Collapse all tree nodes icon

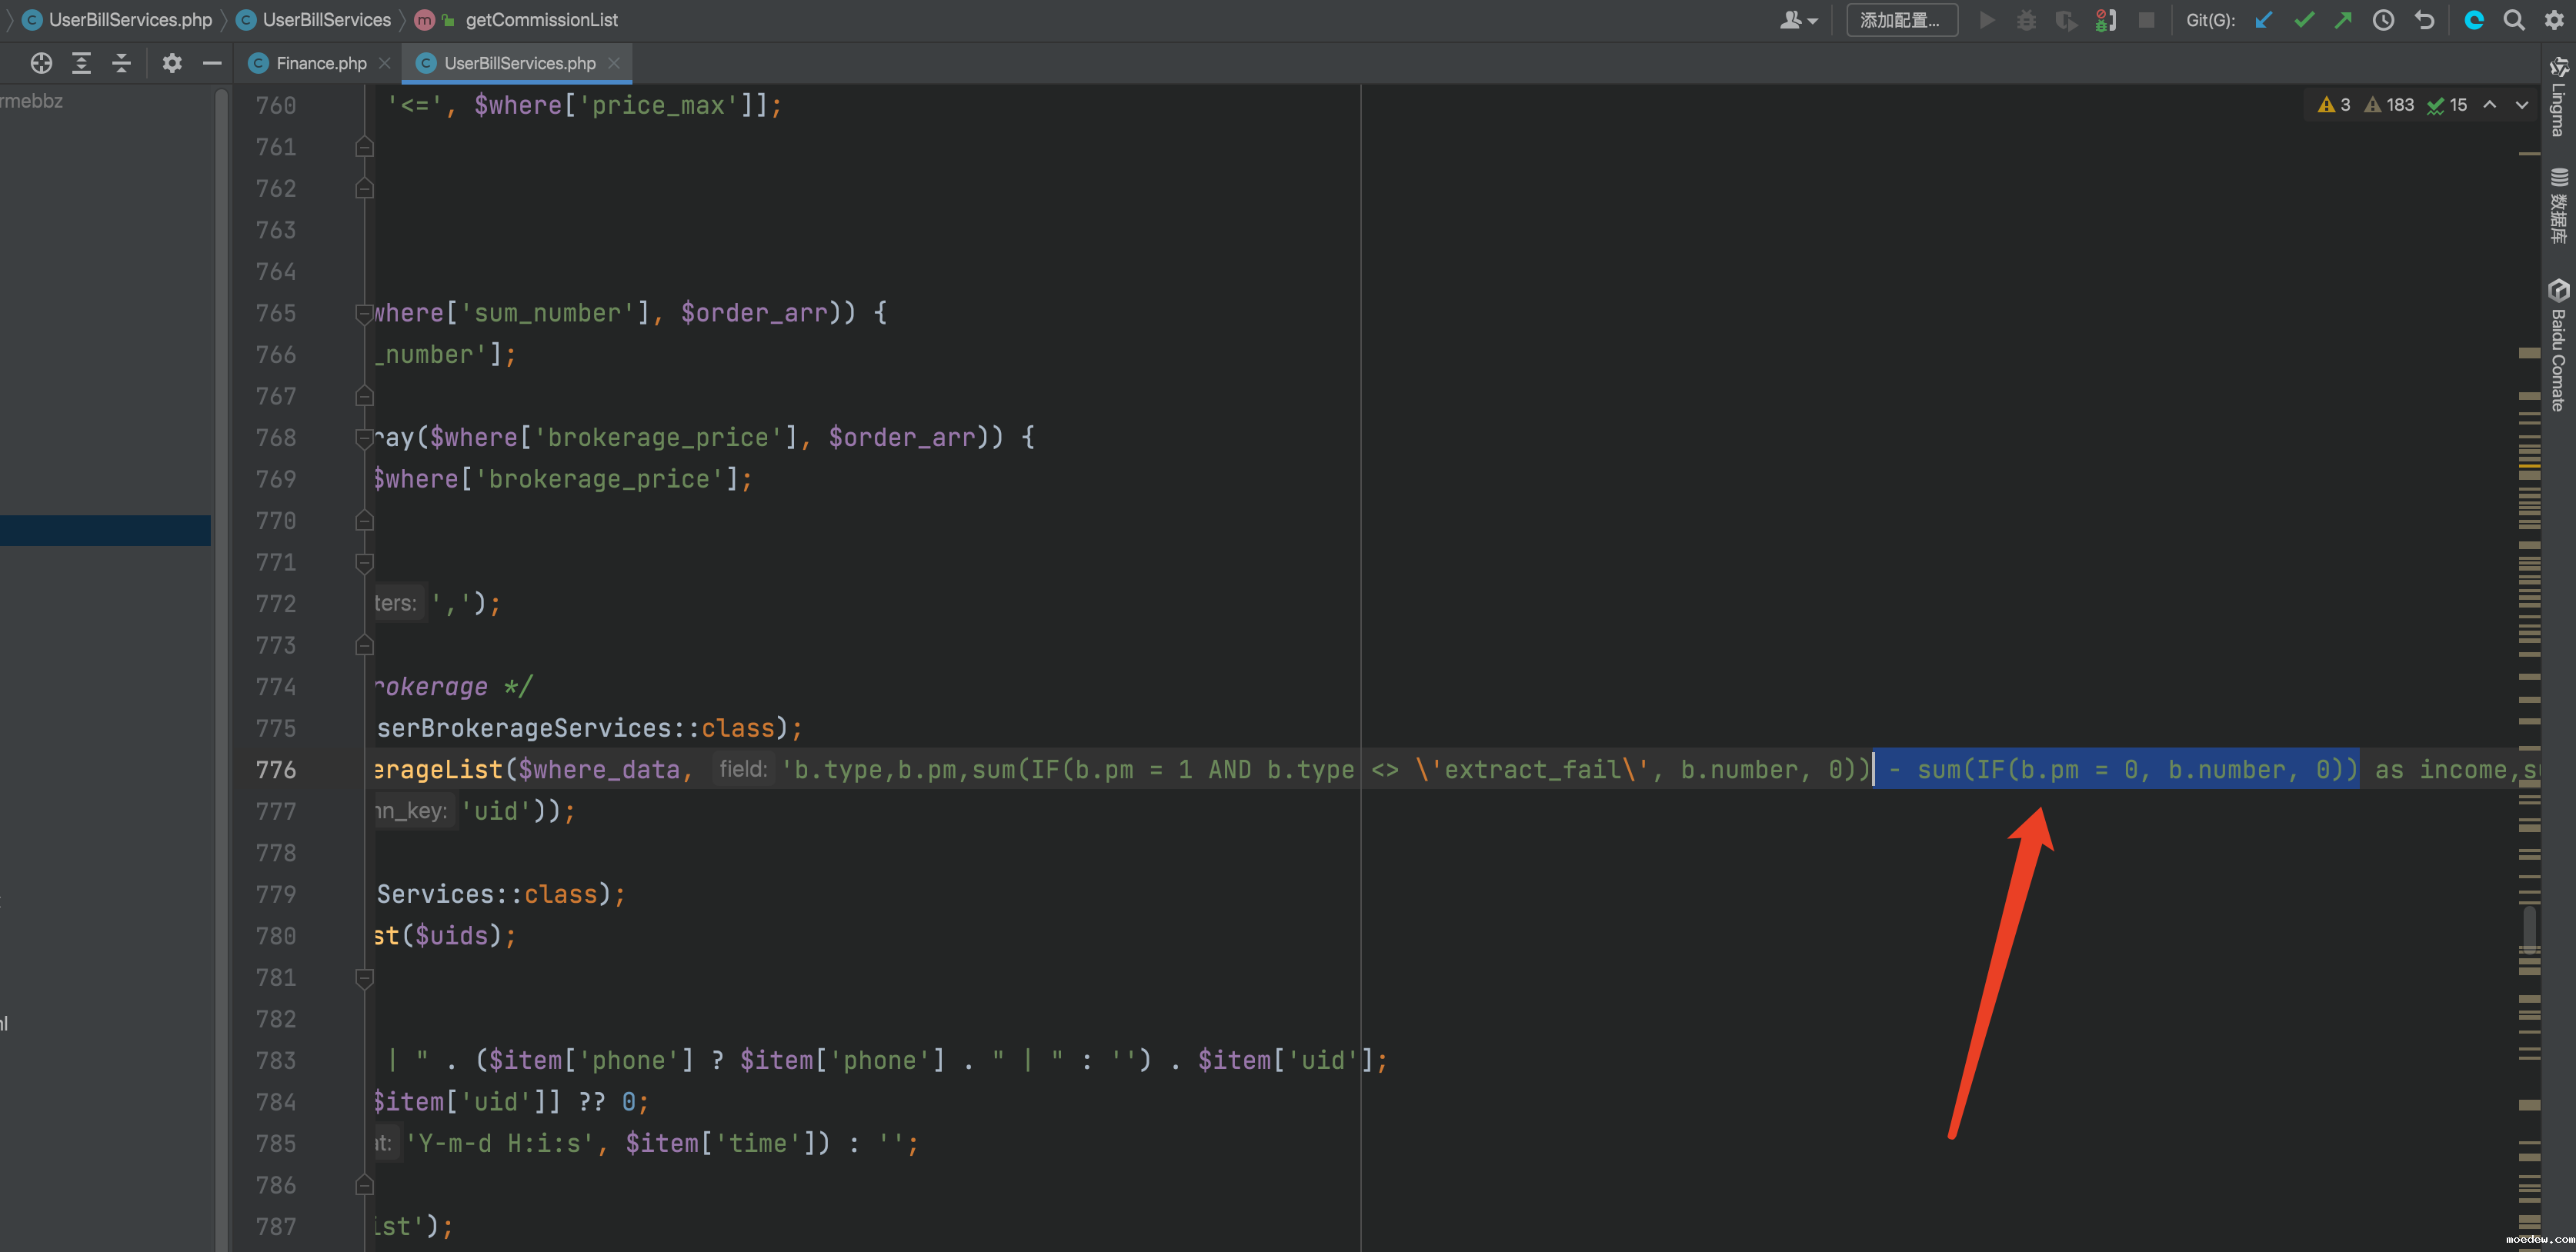(x=121, y=63)
